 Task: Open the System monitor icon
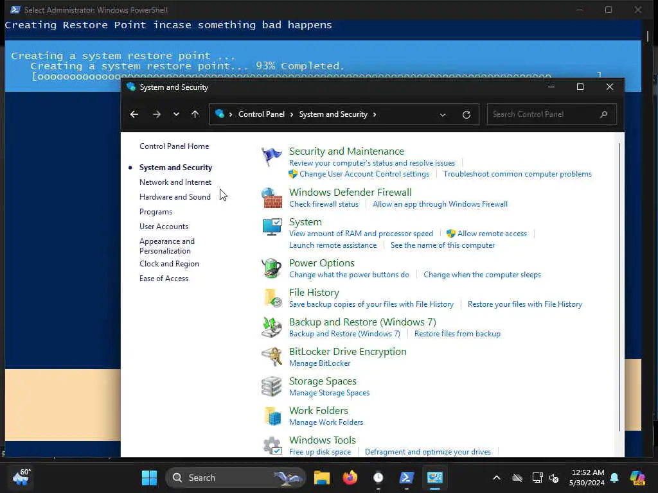[x=272, y=228]
